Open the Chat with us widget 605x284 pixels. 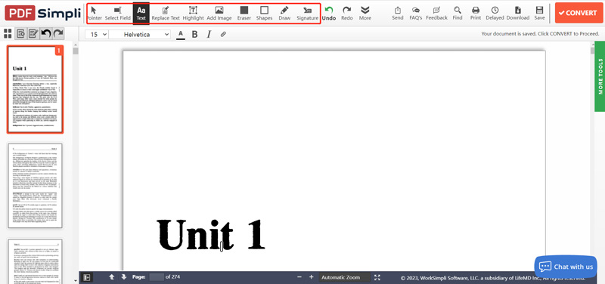[x=566, y=267]
